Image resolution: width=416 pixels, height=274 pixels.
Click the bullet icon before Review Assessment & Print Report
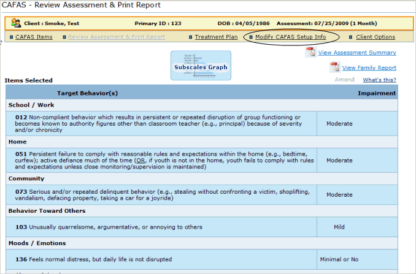pyautogui.click(x=64, y=37)
